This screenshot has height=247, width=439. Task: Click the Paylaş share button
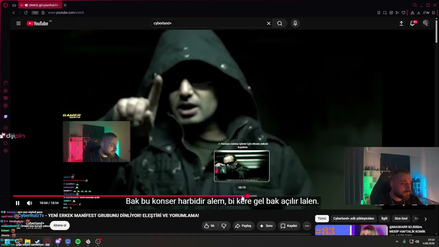(x=243, y=226)
